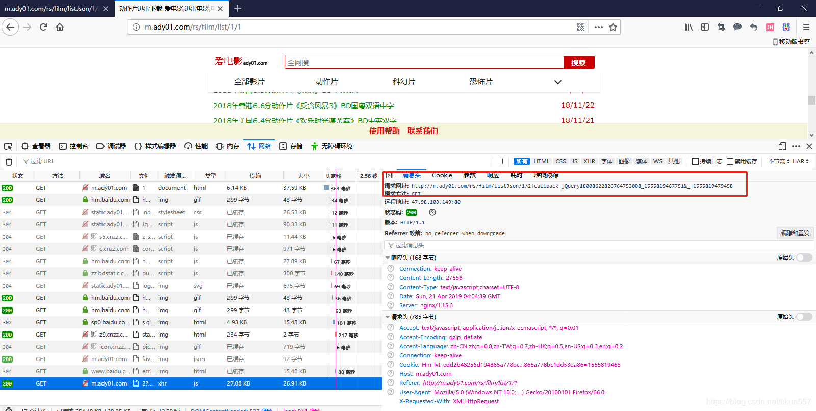Collapse the request details pane toggle
816x411 pixels.
tap(390, 175)
